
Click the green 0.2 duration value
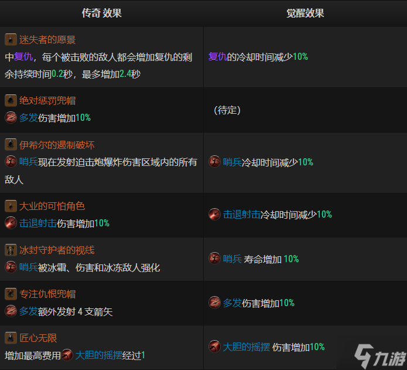click(57, 74)
